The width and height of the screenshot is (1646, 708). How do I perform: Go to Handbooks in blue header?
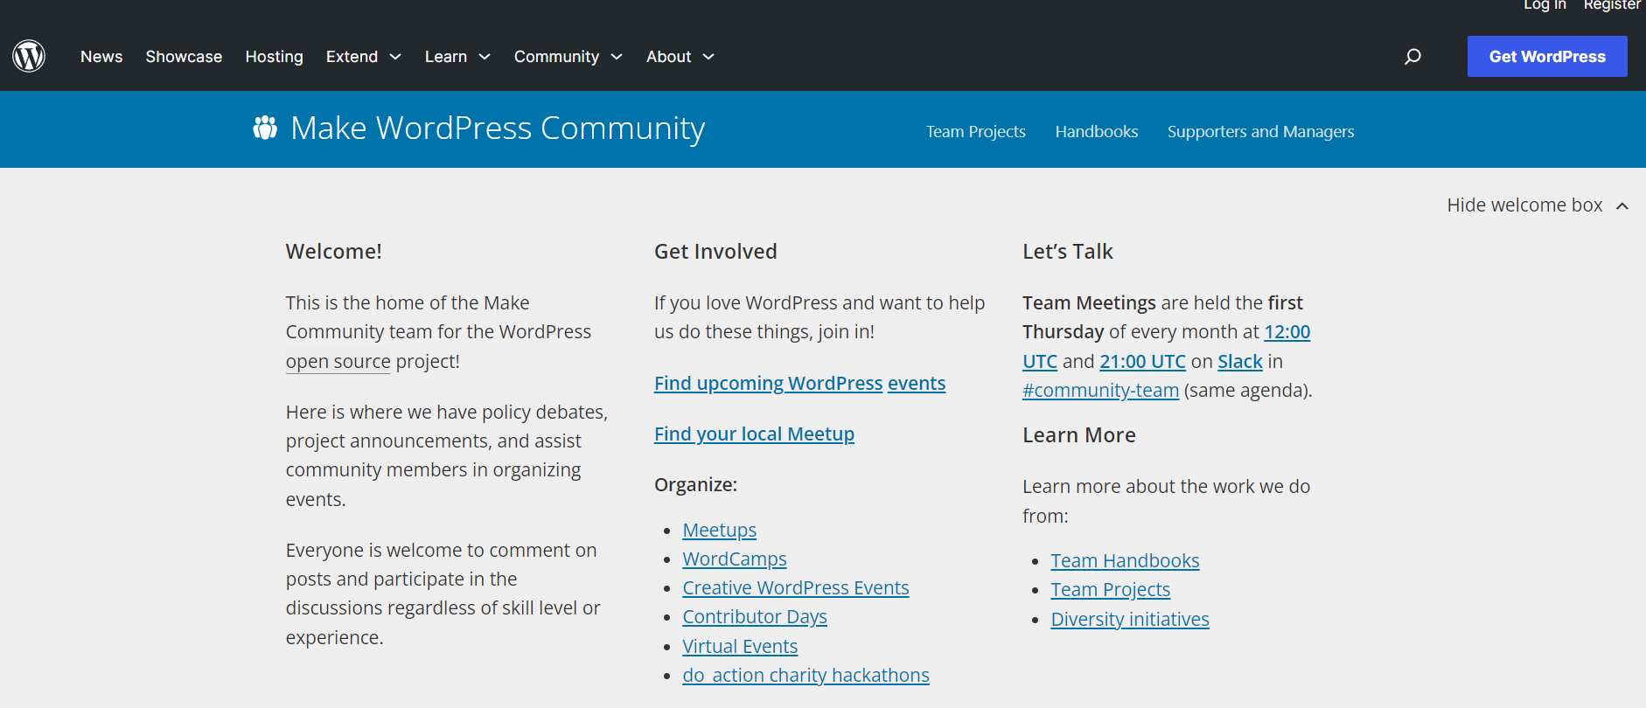1097,131
